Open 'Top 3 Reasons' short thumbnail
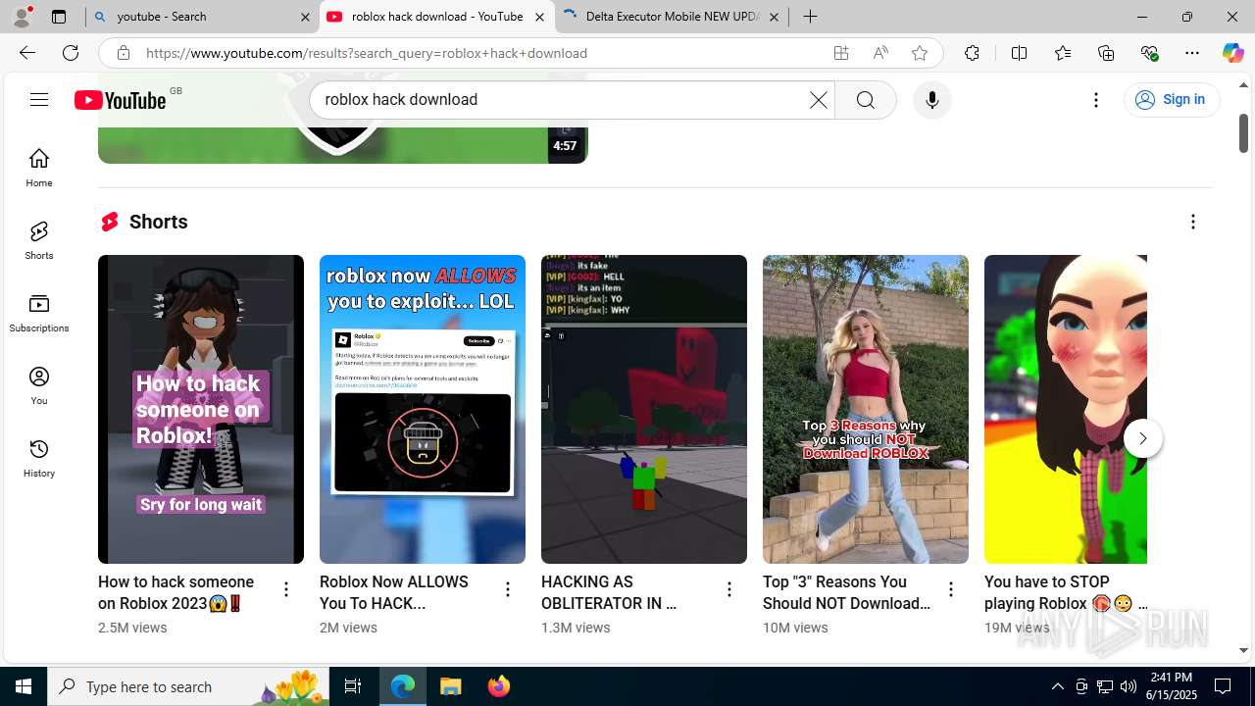The height and width of the screenshot is (706, 1255). pyautogui.click(x=866, y=409)
